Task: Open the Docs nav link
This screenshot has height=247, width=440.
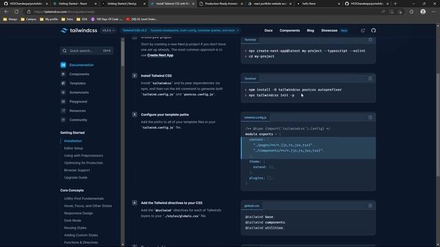Action: [268, 30]
